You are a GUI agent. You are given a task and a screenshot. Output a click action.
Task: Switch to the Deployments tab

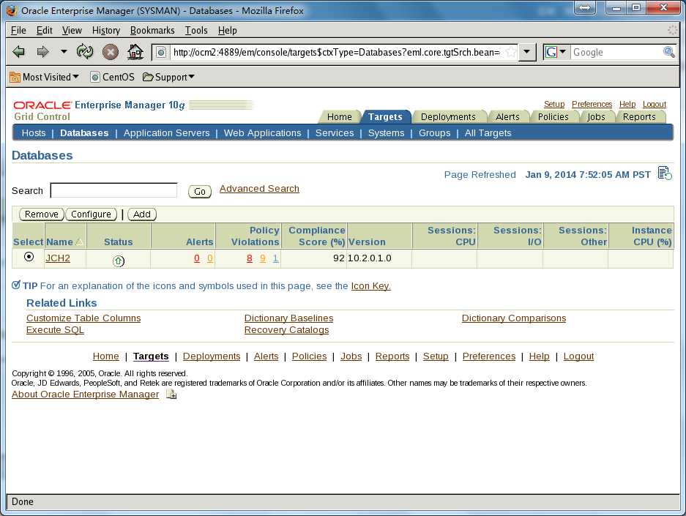tap(448, 117)
